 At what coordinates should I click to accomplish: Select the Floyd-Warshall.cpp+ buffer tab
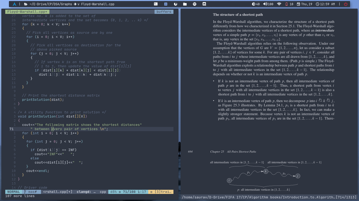[27, 12]
